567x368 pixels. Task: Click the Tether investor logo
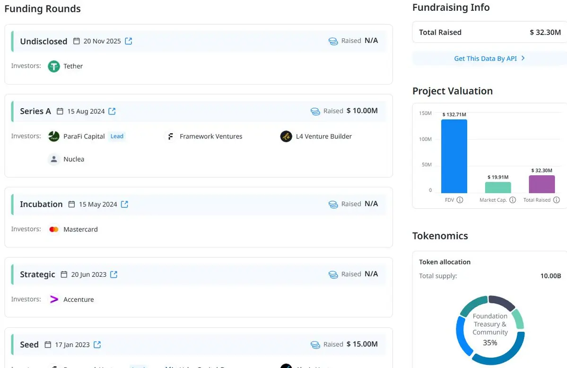(x=54, y=67)
